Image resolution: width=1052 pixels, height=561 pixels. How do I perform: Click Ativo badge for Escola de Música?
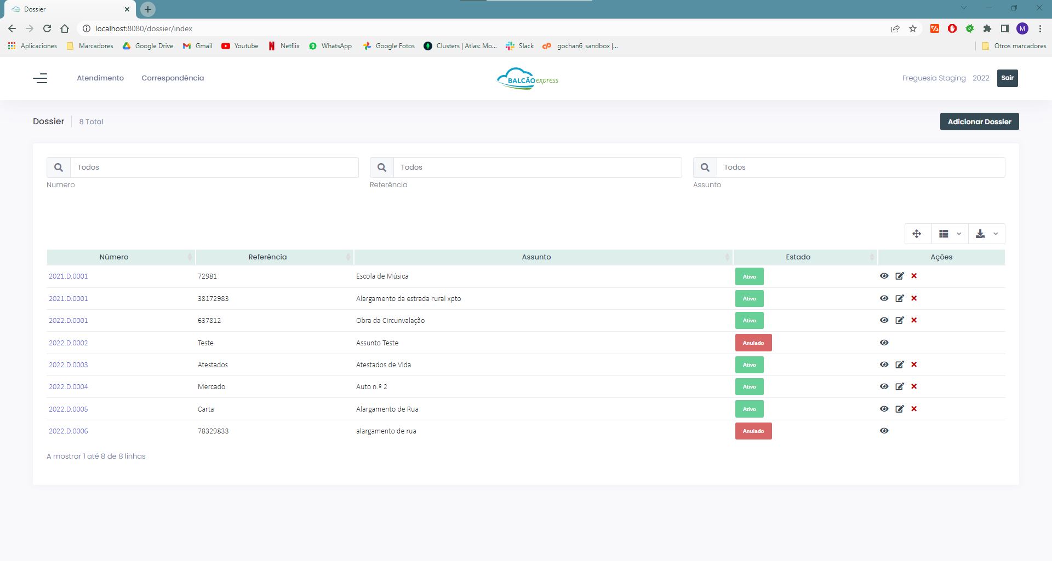[749, 276]
